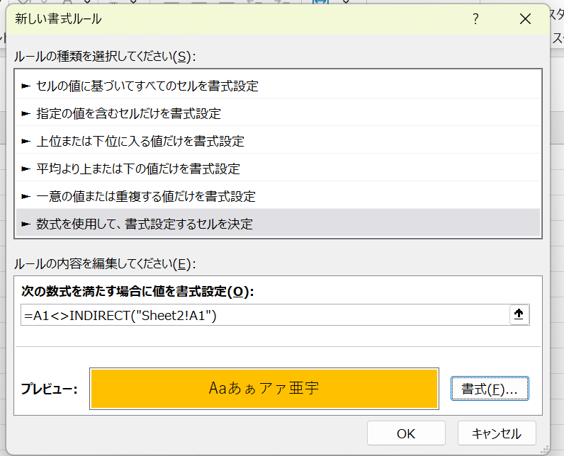Select 数式を使用して、書式設定するセルを決定 rule
Viewport: 564px width, 456px height.
coord(145,224)
